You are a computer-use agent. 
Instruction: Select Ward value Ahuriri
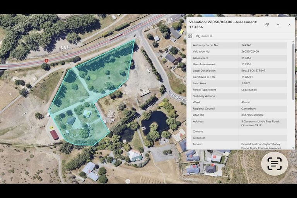click(246, 102)
